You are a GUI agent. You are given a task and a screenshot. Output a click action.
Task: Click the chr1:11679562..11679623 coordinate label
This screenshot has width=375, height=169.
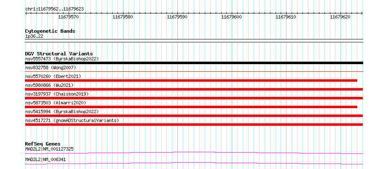(x=54, y=9)
